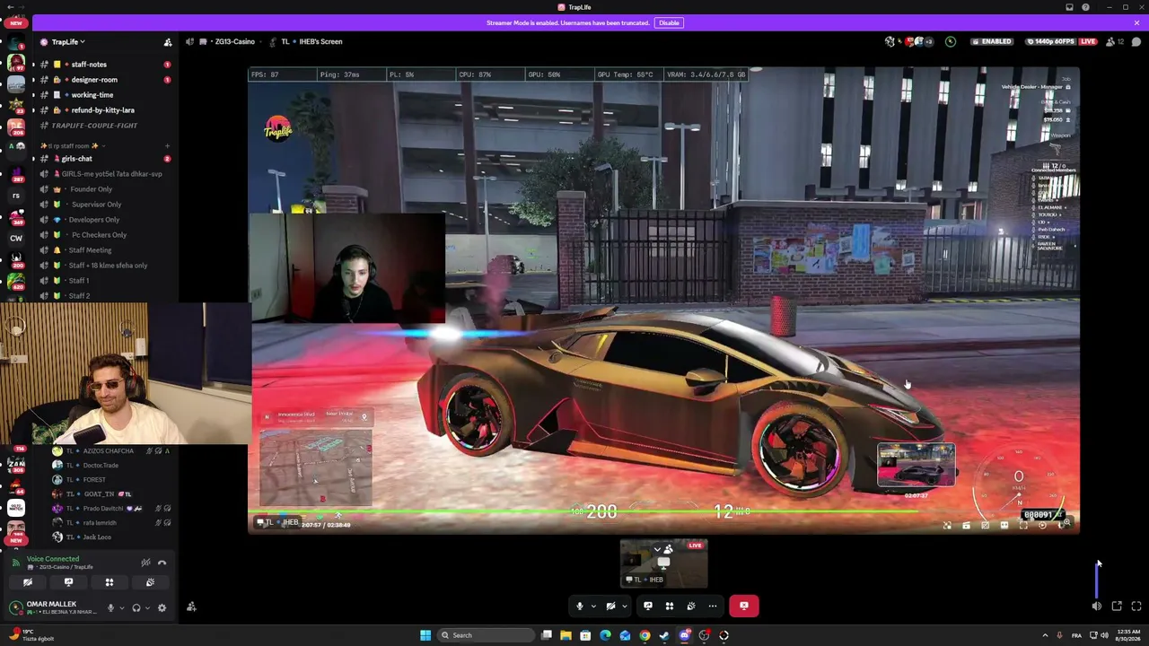Show hidden system tray icons
Screen dimensions: 1149x646
tap(1045, 635)
